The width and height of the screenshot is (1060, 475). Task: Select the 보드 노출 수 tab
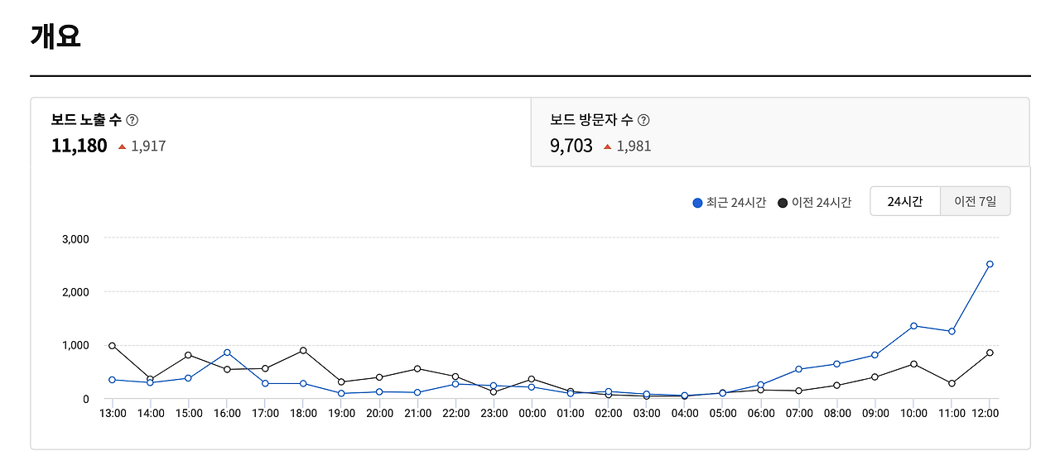click(280, 132)
